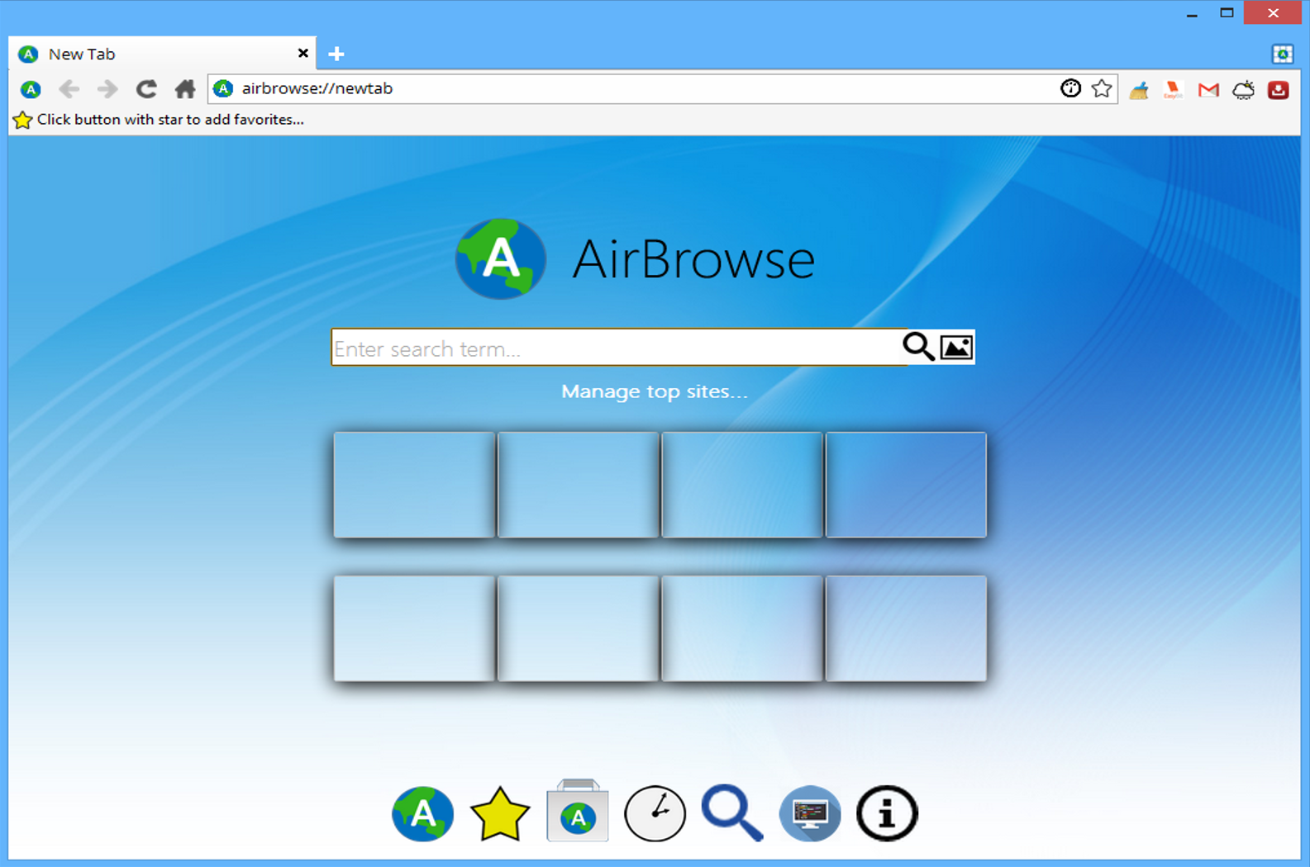Open About via the info icon

[x=887, y=814]
